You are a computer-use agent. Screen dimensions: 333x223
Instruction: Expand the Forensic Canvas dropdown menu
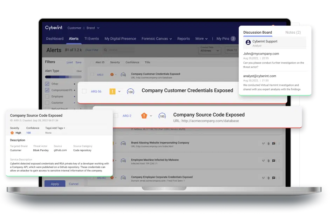[x=157, y=39]
